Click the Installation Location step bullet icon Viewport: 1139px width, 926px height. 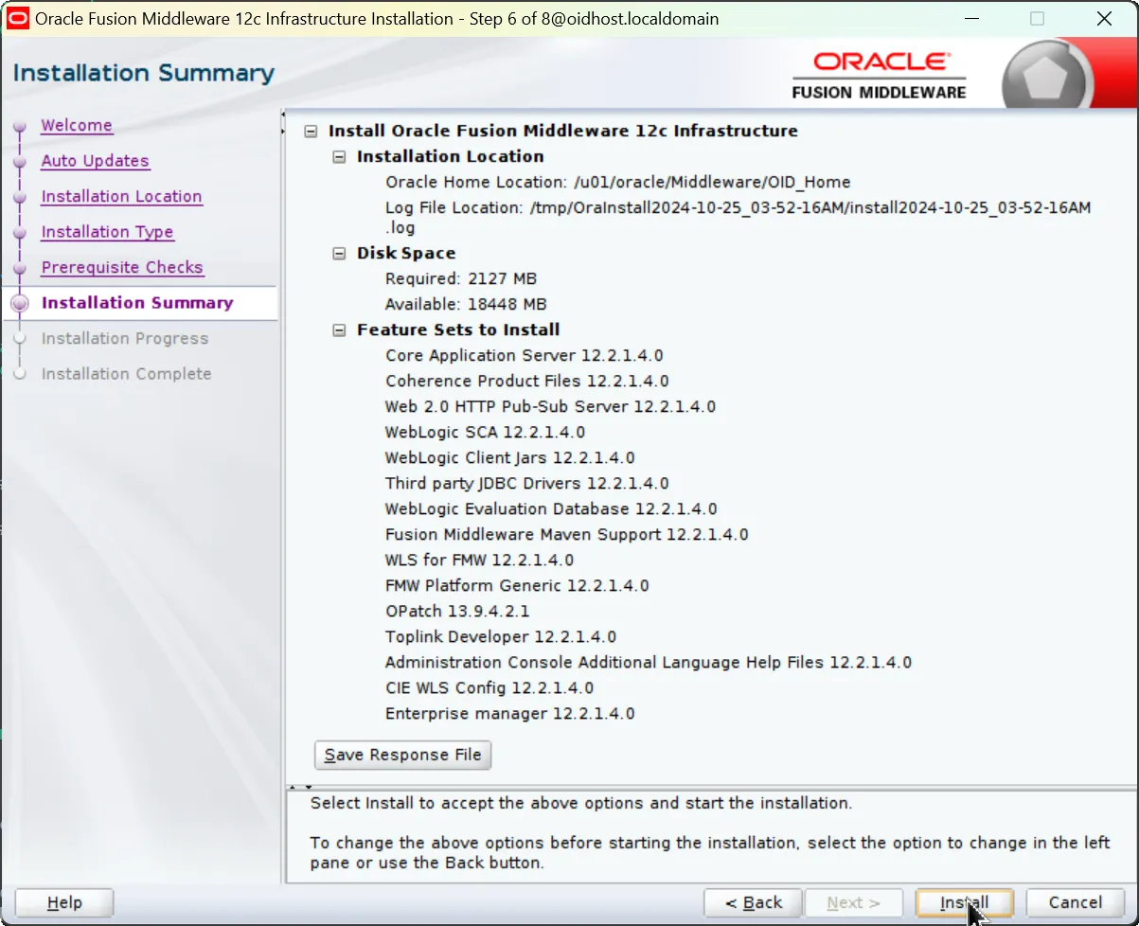tap(19, 198)
